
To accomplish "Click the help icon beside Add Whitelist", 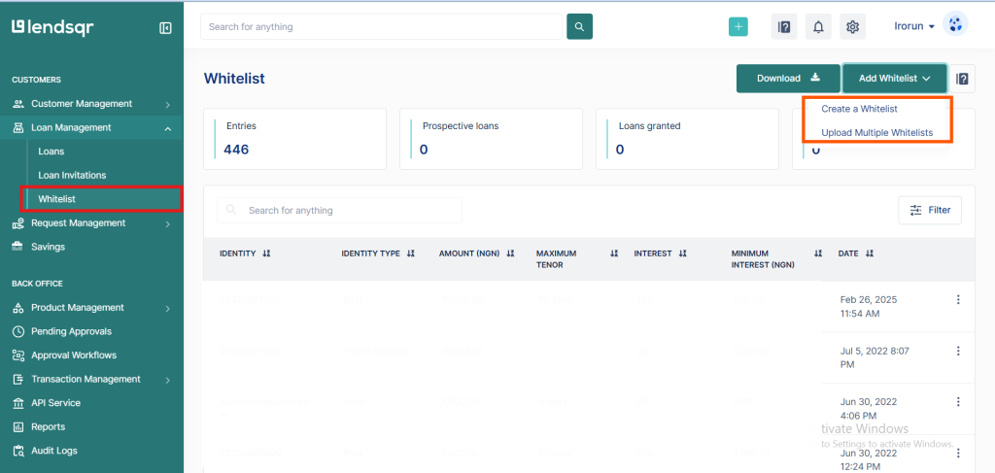I will pyautogui.click(x=962, y=79).
